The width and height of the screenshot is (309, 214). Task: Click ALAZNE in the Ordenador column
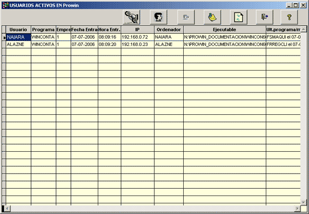point(169,44)
